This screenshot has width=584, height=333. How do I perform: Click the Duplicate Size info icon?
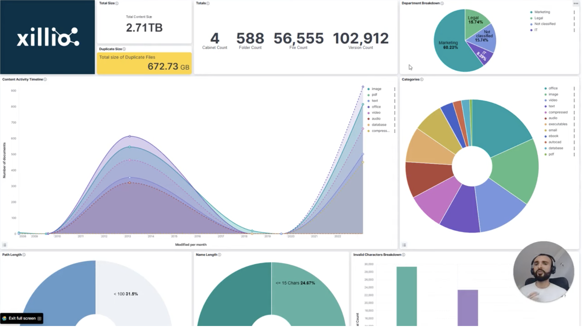124,49
